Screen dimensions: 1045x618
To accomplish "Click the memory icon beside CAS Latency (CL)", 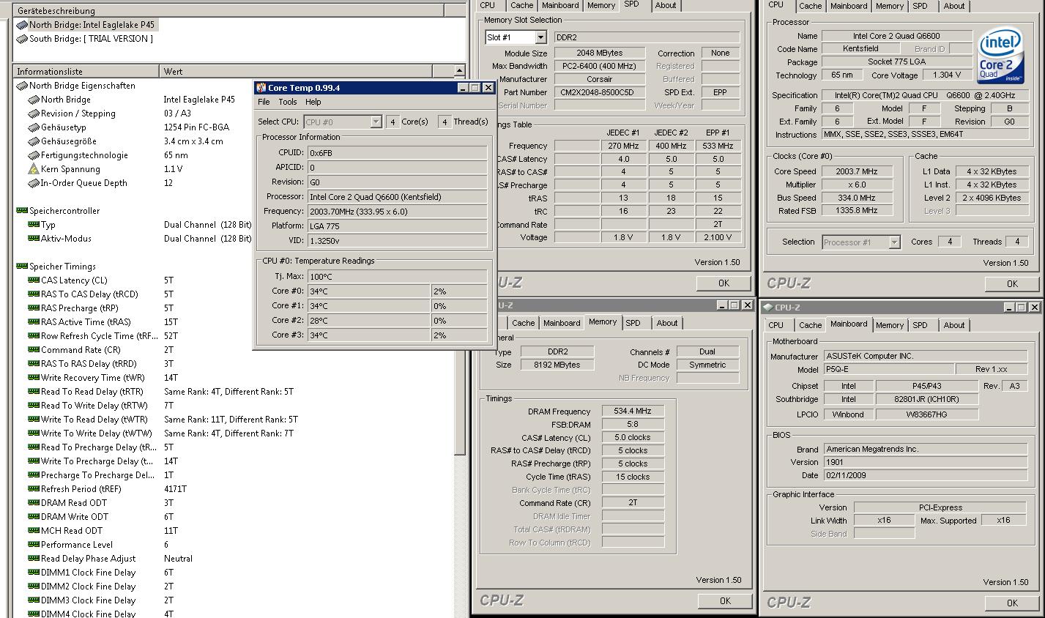I will (34, 280).
